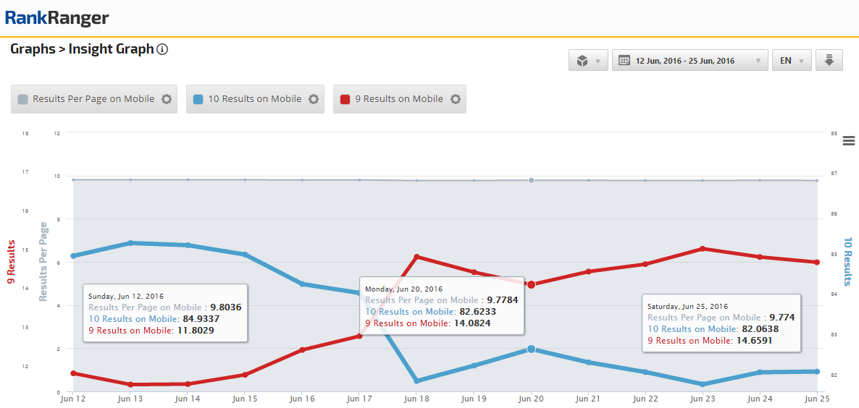Open settings gear for 10 Results on Mobile
859x408 pixels.
click(314, 99)
